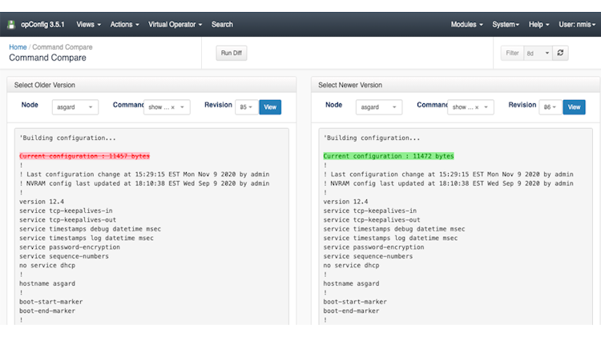Open the older version Node dropdown

75,107
